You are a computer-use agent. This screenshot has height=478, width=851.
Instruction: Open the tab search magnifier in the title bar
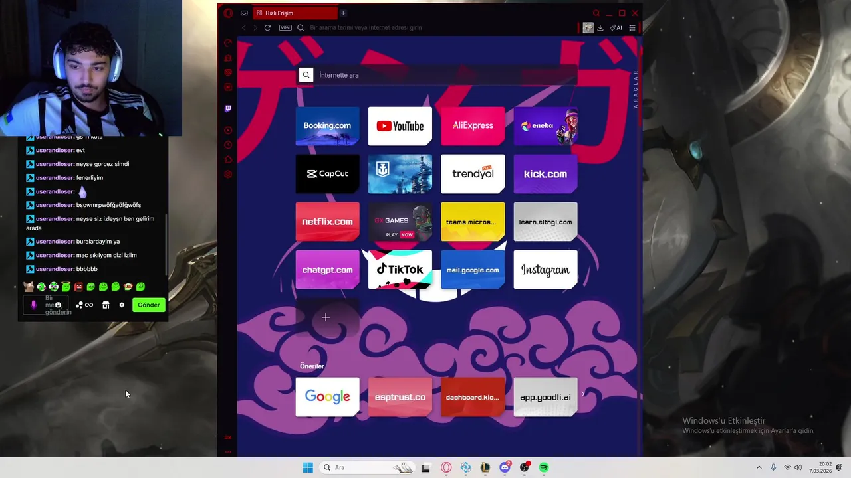coord(596,13)
